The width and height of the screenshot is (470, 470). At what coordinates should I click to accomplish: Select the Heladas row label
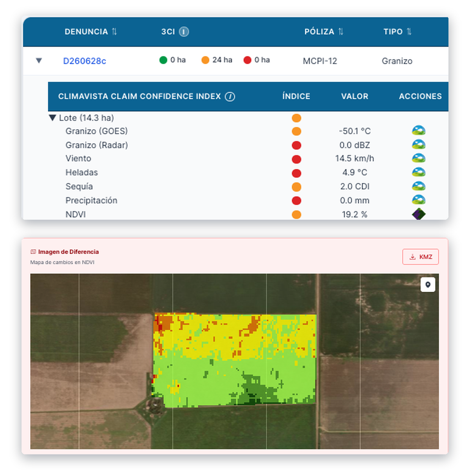click(x=81, y=173)
